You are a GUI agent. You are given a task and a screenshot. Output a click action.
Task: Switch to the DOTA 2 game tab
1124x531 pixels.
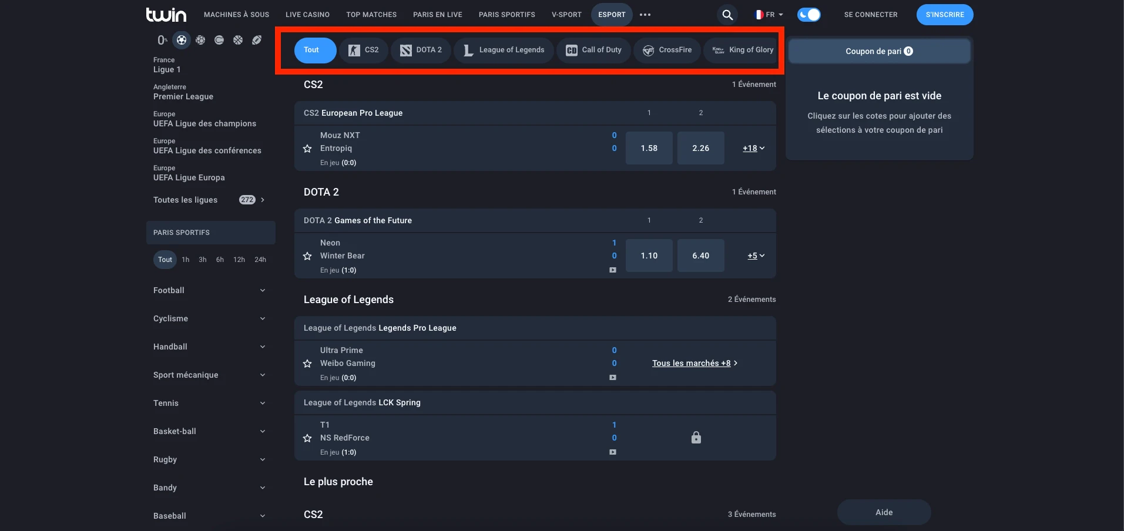pyautogui.click(x=421, y=50)
